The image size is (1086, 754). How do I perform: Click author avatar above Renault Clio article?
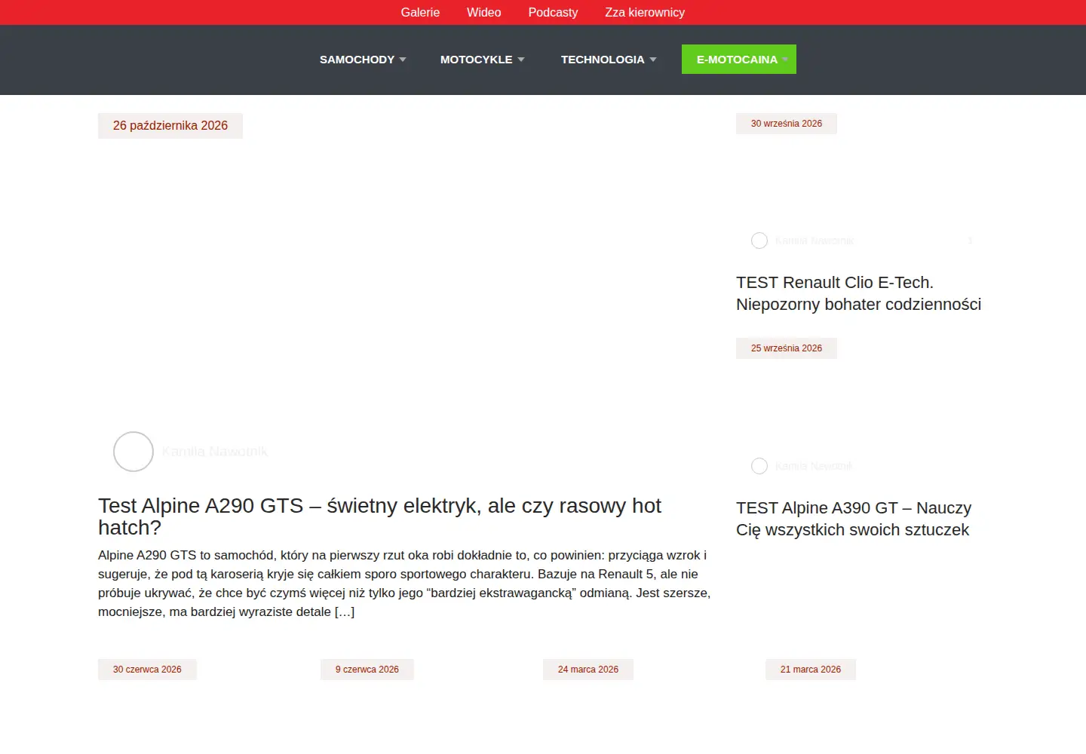(x=759, y=241)
